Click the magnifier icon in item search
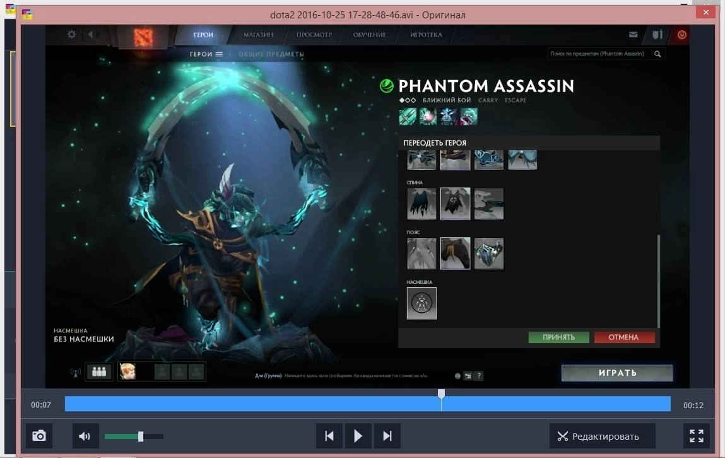Screen dimensions: 725x458 point(657,54)
